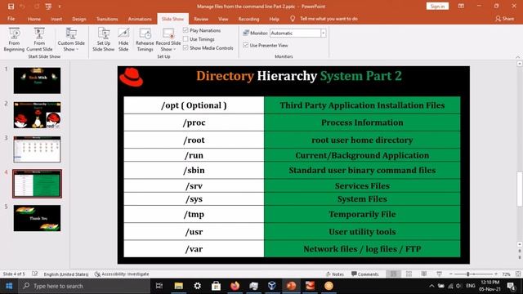This screenshot has width=523, height=294.
Task: Switch to the Home tab
Action: point(34,19)
